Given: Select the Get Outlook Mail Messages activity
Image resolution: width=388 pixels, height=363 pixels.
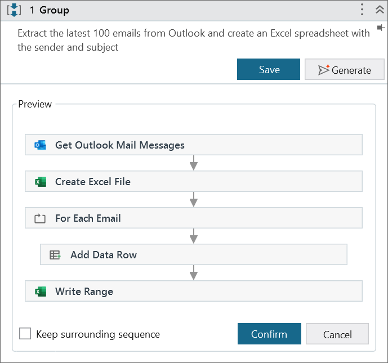Looking at the screenshot, I should point(193,145).
